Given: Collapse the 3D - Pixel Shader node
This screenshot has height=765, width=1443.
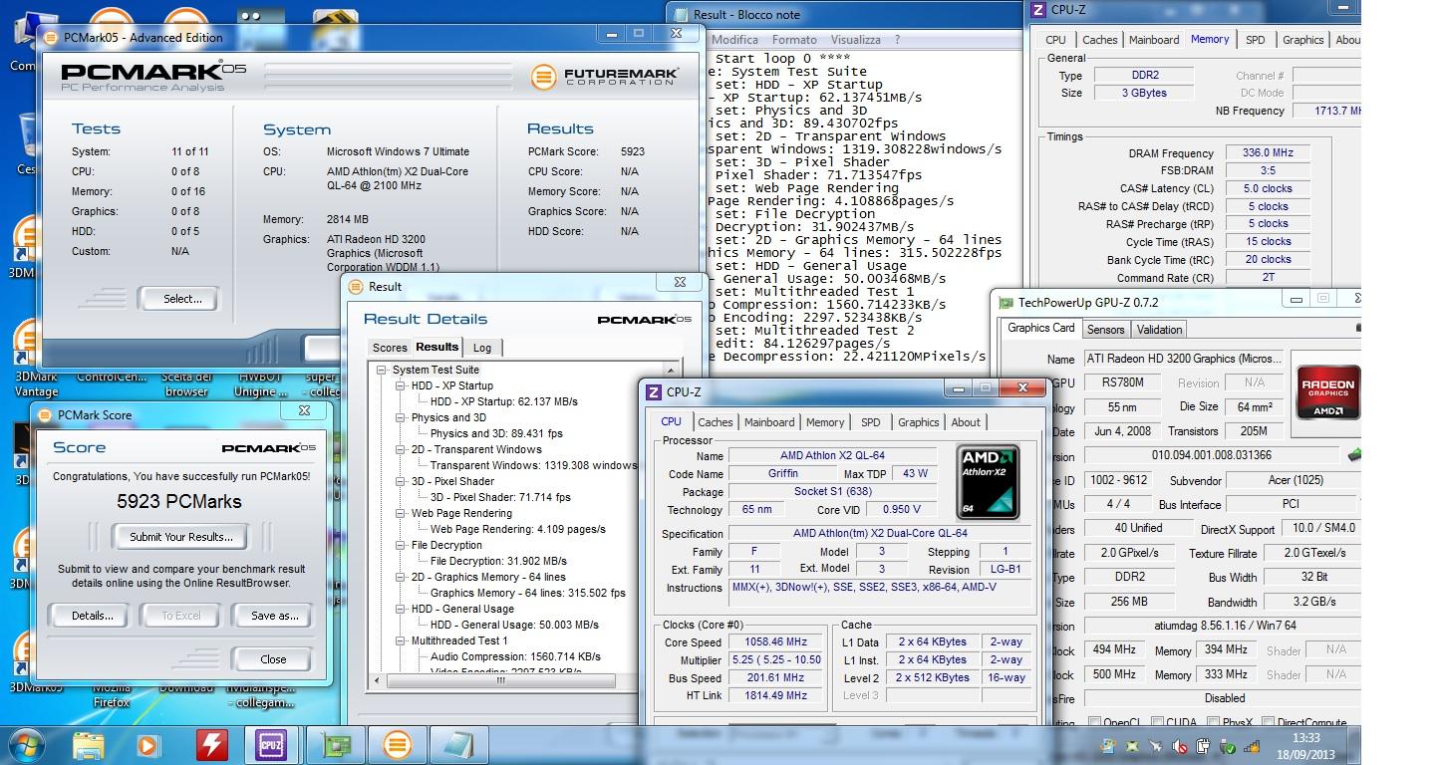Looking at the screenshot, I should pos(400,481).
